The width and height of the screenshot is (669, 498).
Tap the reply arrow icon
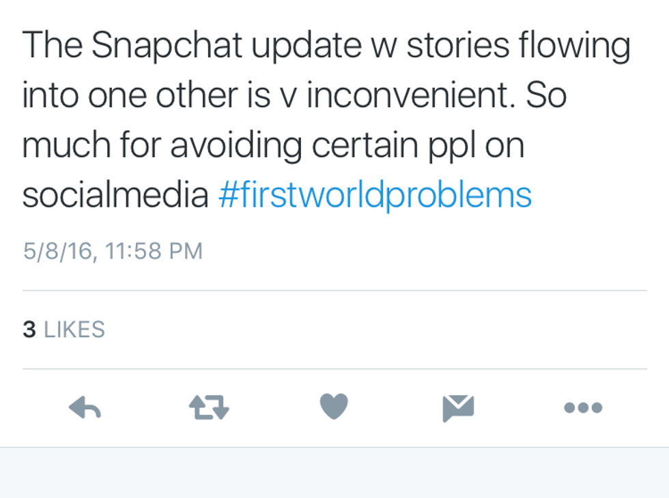pos(85,408)
